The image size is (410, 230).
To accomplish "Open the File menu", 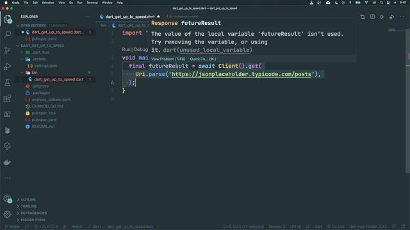I will point(26,3).
